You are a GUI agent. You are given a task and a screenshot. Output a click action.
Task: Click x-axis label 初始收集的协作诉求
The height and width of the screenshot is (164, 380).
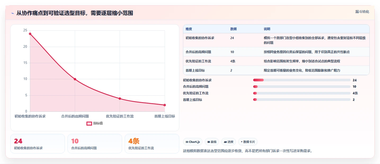(30, 116)
